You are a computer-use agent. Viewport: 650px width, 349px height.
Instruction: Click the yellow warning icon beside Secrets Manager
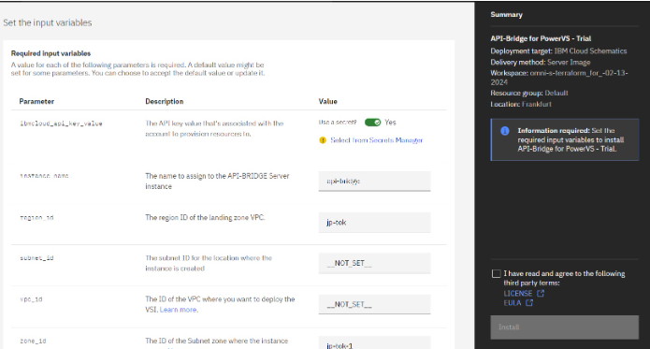click(323, 140)
